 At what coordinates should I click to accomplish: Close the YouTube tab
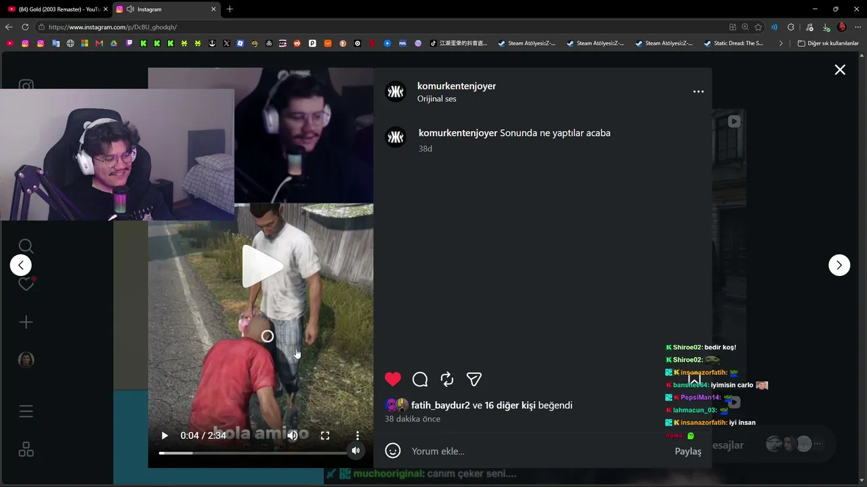point(105,9)
